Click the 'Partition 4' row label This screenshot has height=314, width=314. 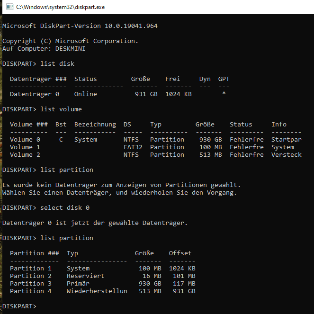[x=31, y=291]
